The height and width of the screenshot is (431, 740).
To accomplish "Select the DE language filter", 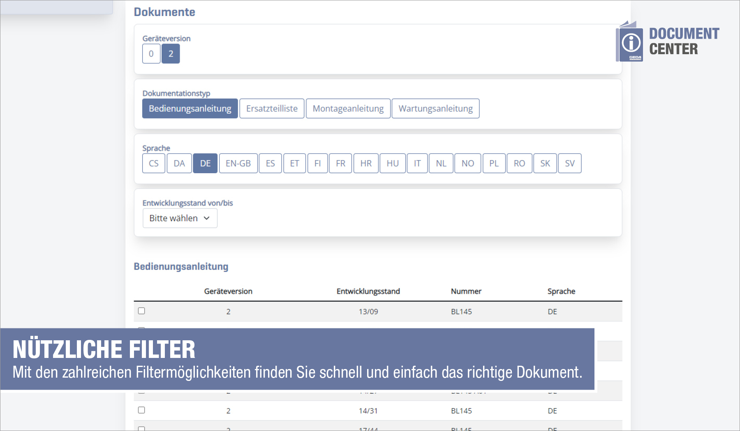I will (205, 163).
